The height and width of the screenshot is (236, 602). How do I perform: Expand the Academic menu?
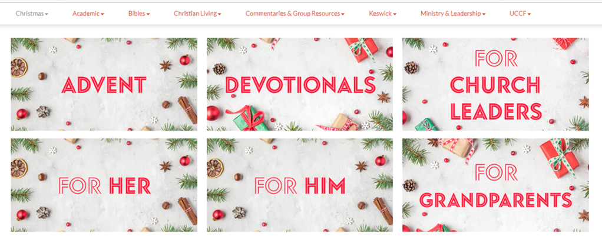tap(88, 14)
